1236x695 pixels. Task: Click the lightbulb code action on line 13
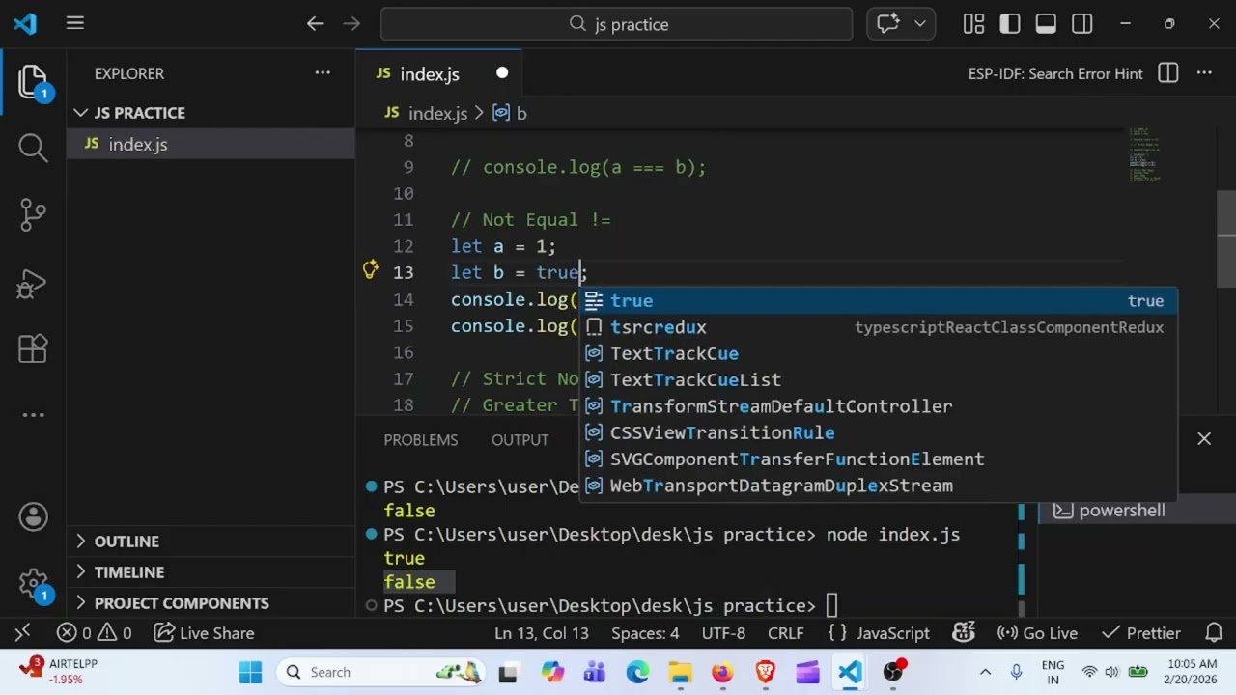click(370, 270)
